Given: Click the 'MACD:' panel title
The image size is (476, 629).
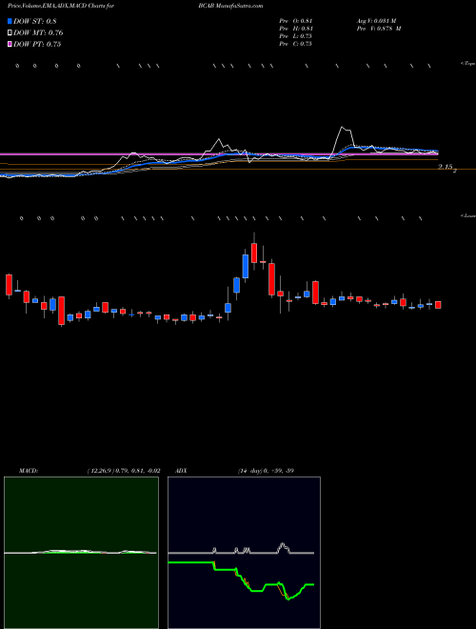Looking at the screenshot, I should click(x=29, y=471).
